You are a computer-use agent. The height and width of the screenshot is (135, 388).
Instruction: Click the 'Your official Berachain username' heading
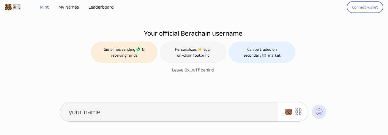pos(193,33)
